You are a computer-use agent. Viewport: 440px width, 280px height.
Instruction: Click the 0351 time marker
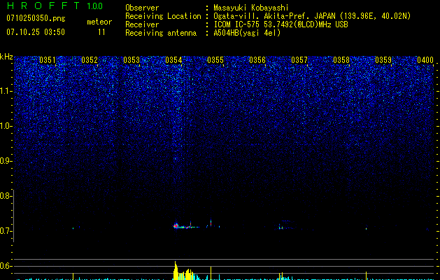coord(48,60)
